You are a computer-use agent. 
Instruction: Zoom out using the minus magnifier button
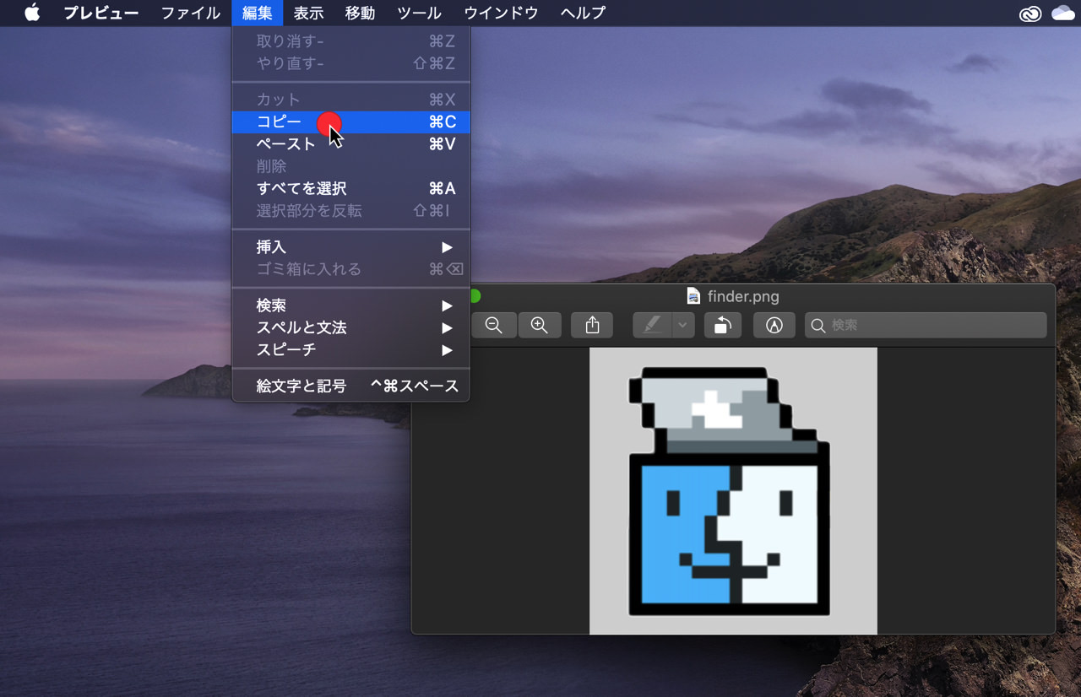click(x=494, y=326)
